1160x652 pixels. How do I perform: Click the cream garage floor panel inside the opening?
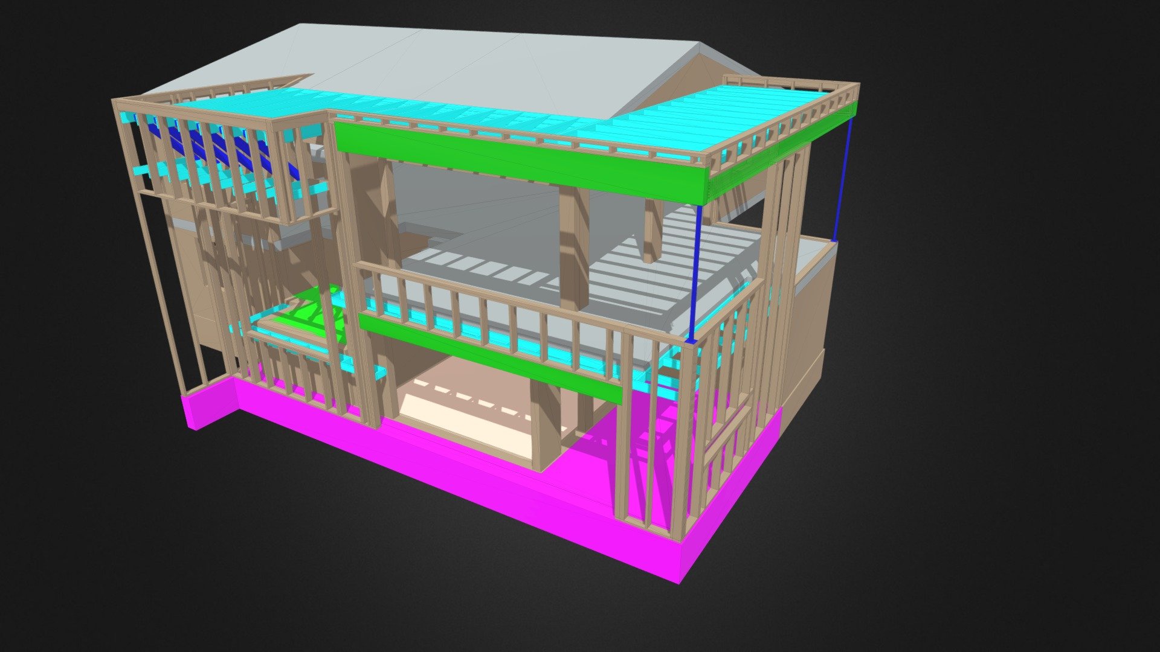465,429
